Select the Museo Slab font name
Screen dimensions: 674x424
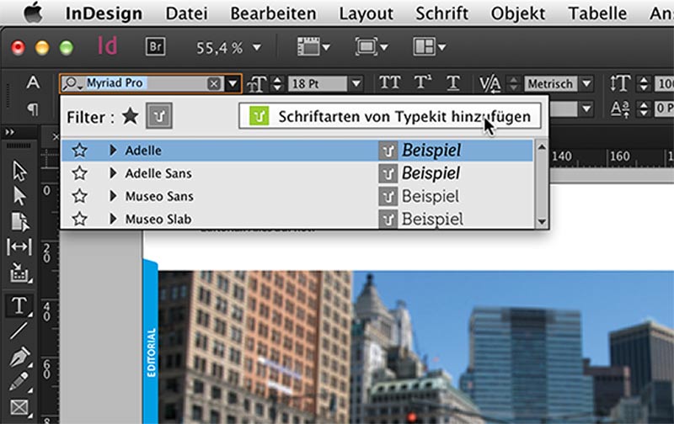click(x=158, y=219)
